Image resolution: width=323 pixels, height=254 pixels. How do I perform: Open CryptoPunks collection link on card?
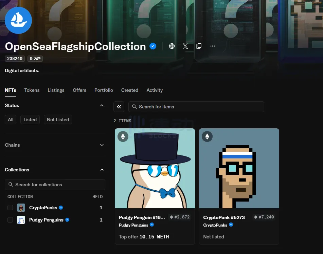point(215,225)
